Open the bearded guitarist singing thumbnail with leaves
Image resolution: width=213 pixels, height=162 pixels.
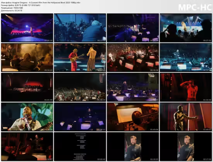(x=27, y=117)
